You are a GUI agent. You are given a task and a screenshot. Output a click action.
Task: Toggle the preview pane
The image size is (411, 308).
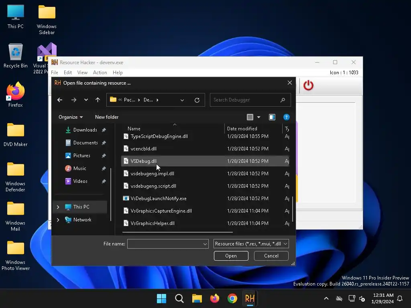coord(272,117)
